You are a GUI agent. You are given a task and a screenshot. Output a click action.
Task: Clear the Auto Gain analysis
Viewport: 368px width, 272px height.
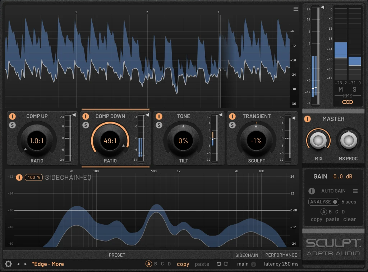[x=349, y=219]
